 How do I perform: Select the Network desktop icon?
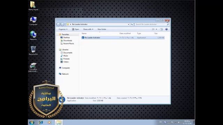(x=33, y=35)
